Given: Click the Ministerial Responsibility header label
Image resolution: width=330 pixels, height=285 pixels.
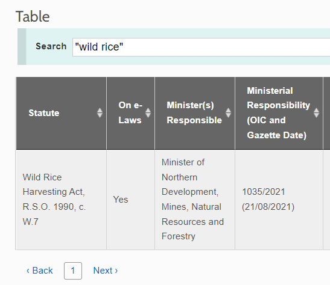Looking at the screenshot, I should pos(279,113).
